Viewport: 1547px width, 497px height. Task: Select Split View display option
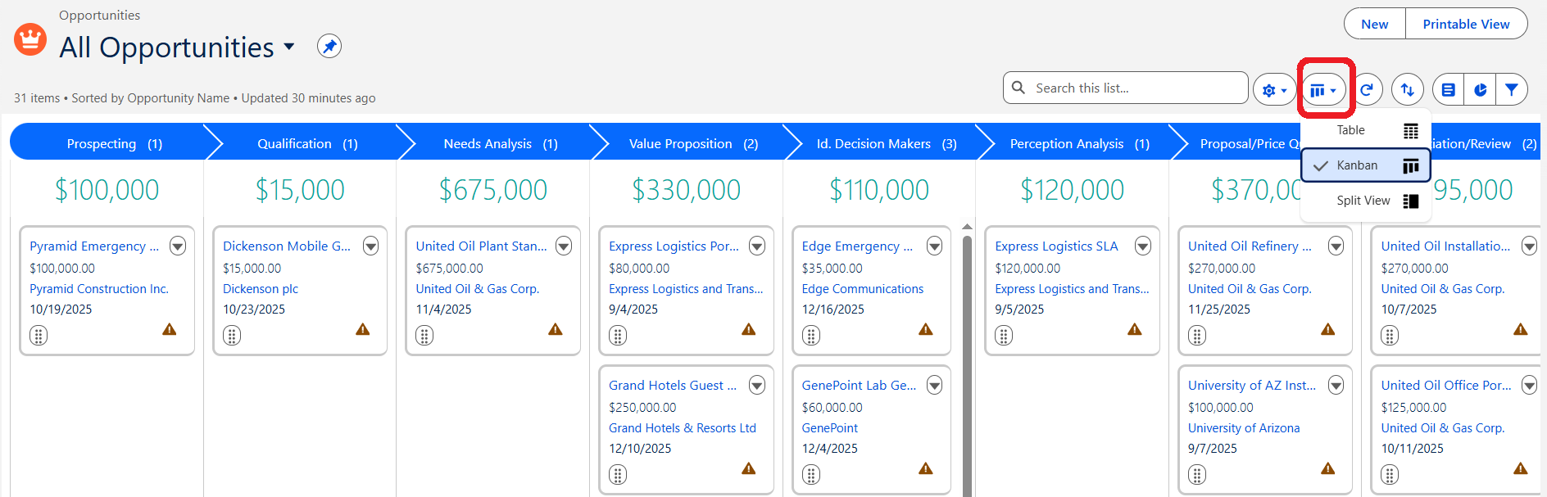click(1366, 201)
